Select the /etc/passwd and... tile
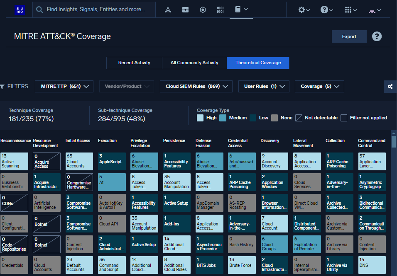The image size is (397, 276). pyautogui.click(x=242, y=161)
